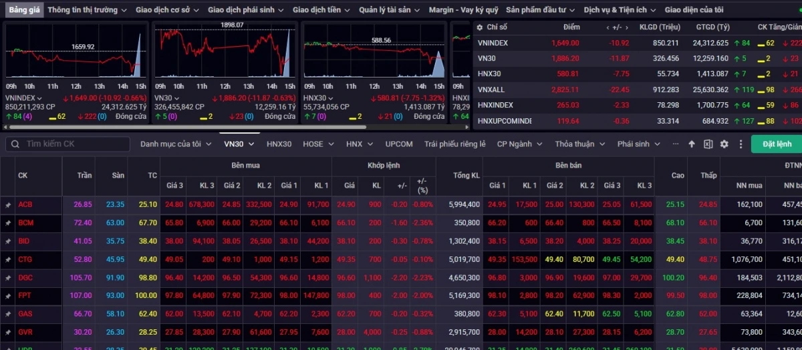
Task: Expand the Danh mục của tôi dropdown
Action: pos(176,144)
